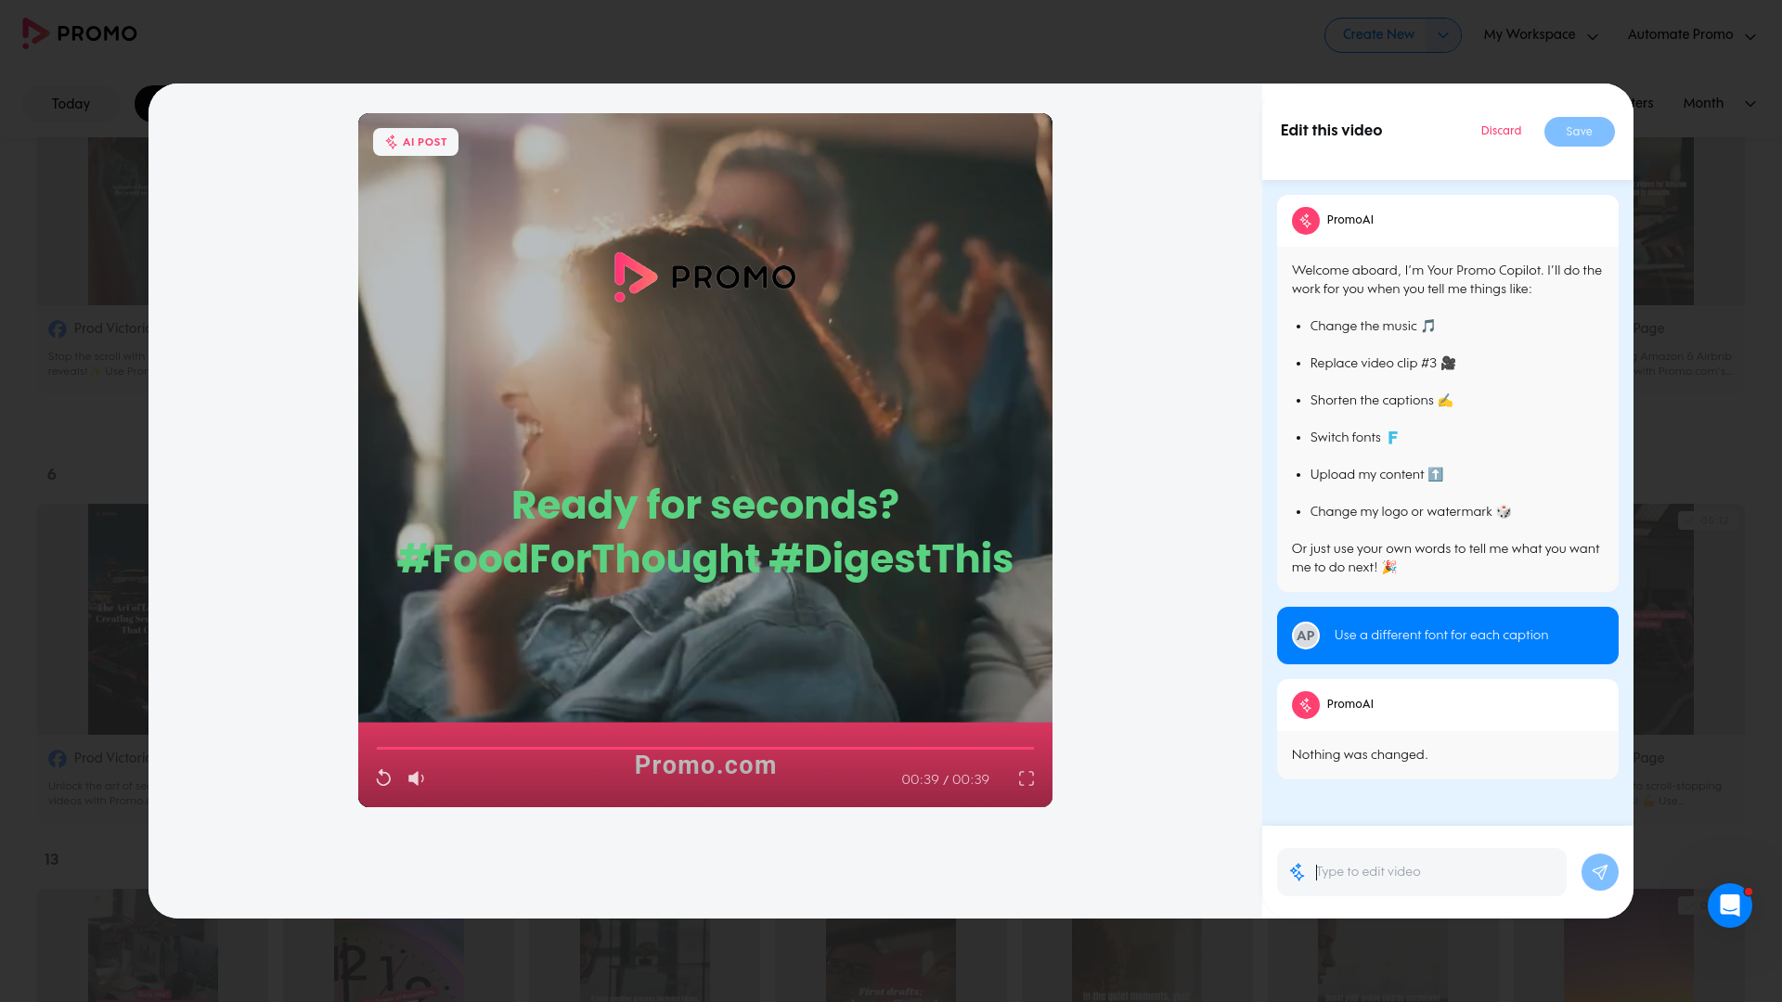Click the Save button
Viewport: 1782px width, 1002px height.
coord(1579,131)
